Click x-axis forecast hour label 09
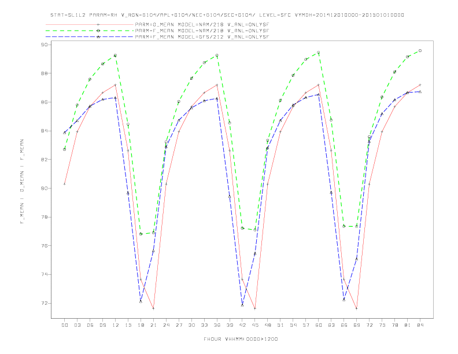Screen dimensions: 458x354 102,325
